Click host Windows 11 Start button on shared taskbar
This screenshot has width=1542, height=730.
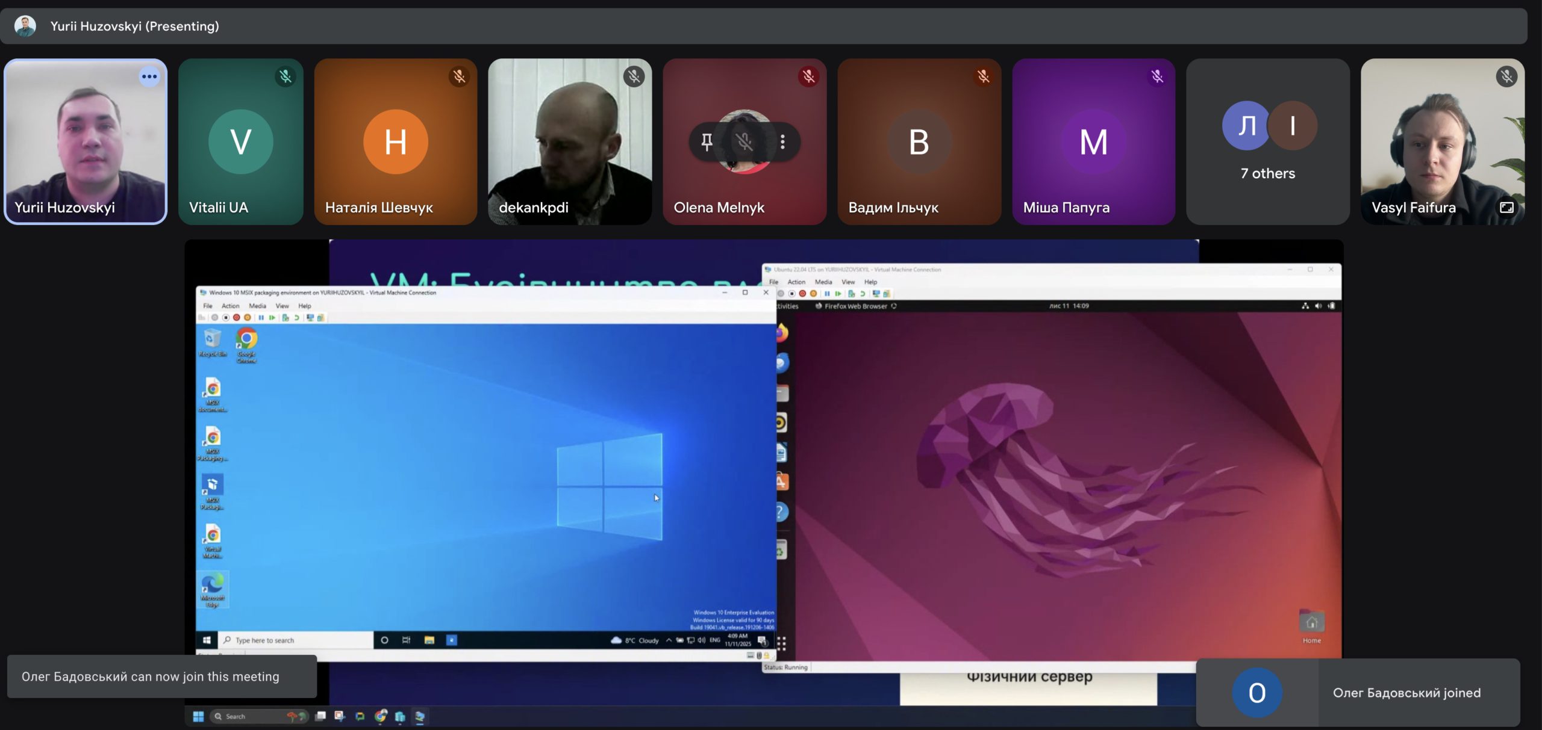[x=198, y=716]
